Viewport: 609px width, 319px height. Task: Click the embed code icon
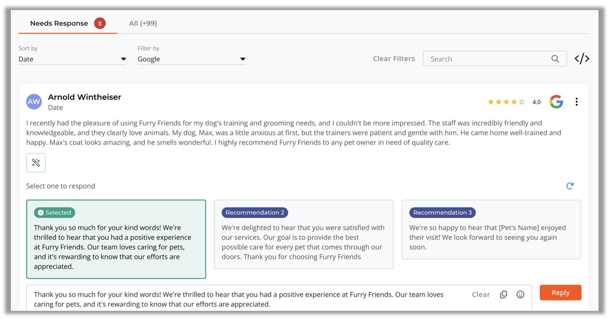pyautogui.click(x=582, y=59)
